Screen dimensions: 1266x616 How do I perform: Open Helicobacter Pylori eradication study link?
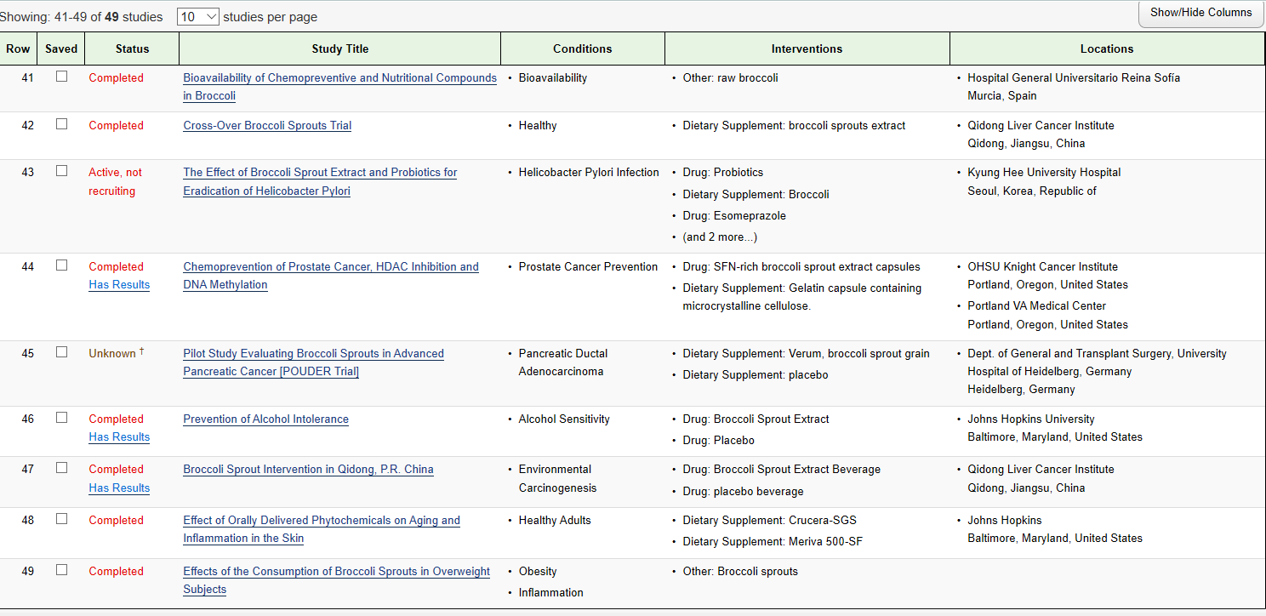pos(320,172)
